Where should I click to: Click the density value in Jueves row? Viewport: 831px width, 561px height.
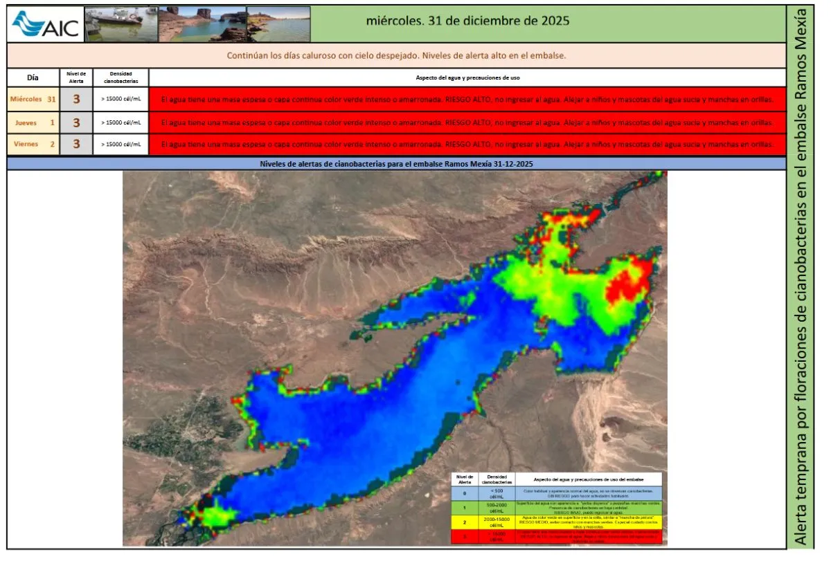(120, 122)
